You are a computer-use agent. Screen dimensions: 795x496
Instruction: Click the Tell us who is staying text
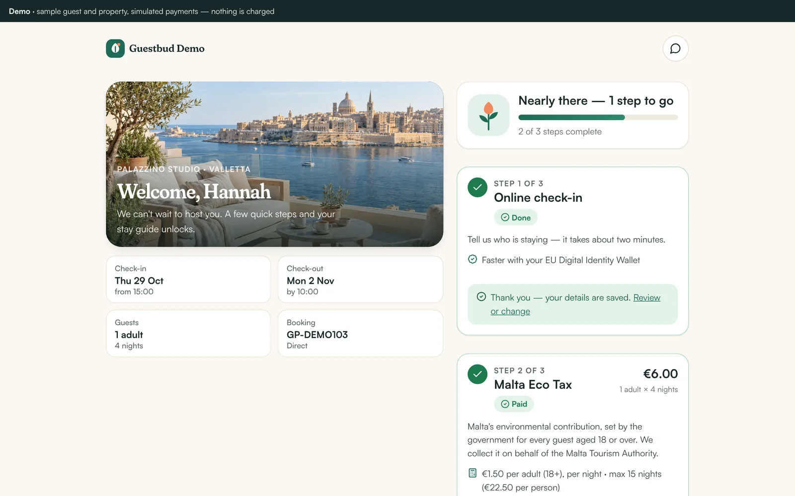566,240
